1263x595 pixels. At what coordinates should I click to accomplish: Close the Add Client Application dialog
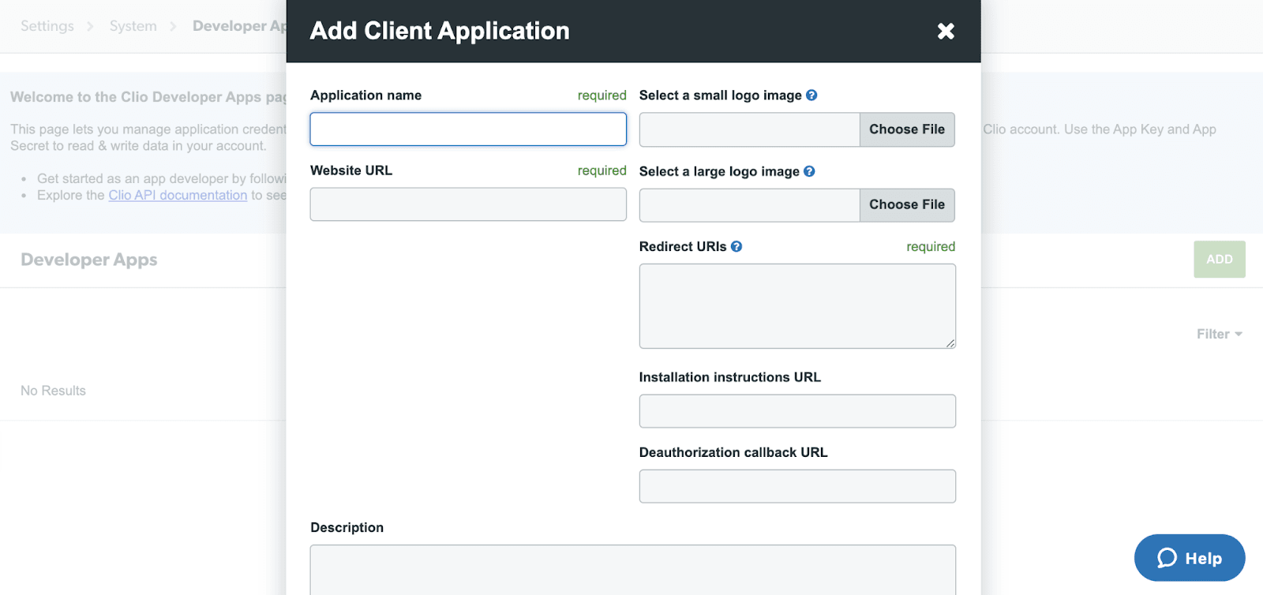946,31
